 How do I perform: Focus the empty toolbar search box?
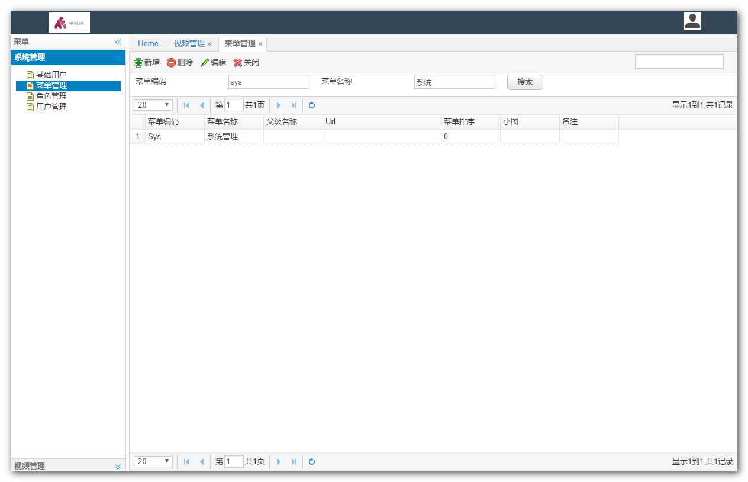click(x=679, y=62)
